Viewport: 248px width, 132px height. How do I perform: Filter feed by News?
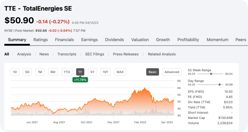tap(44, 54)
